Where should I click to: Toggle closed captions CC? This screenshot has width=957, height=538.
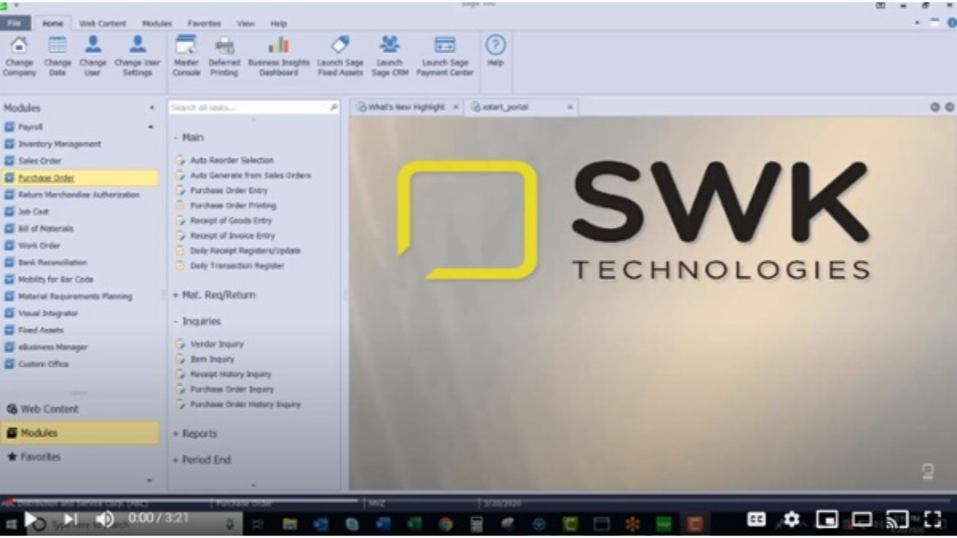pos(756,520)
